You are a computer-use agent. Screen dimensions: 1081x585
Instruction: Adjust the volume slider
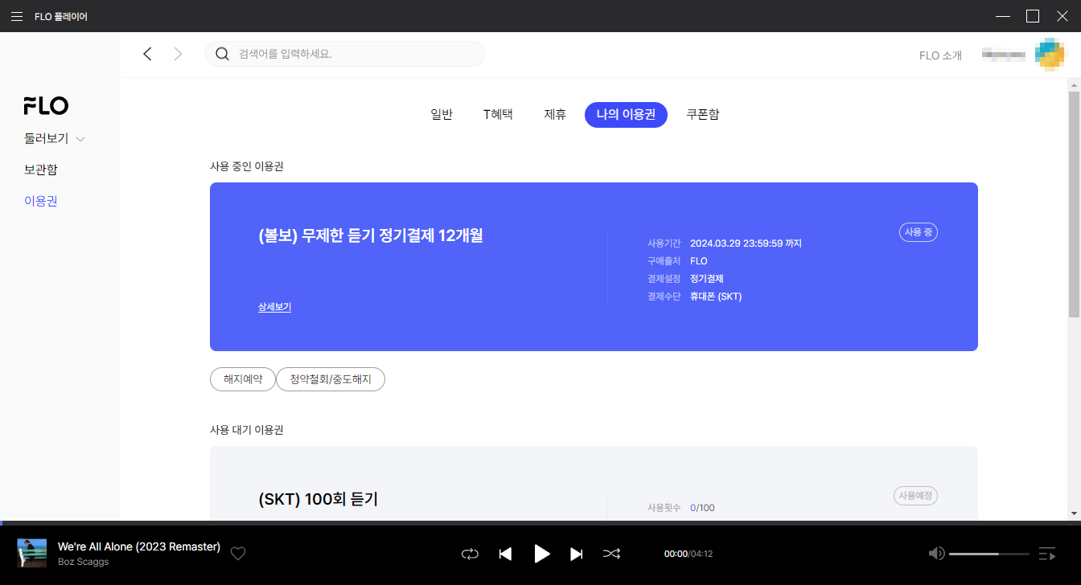pos(989,554)
